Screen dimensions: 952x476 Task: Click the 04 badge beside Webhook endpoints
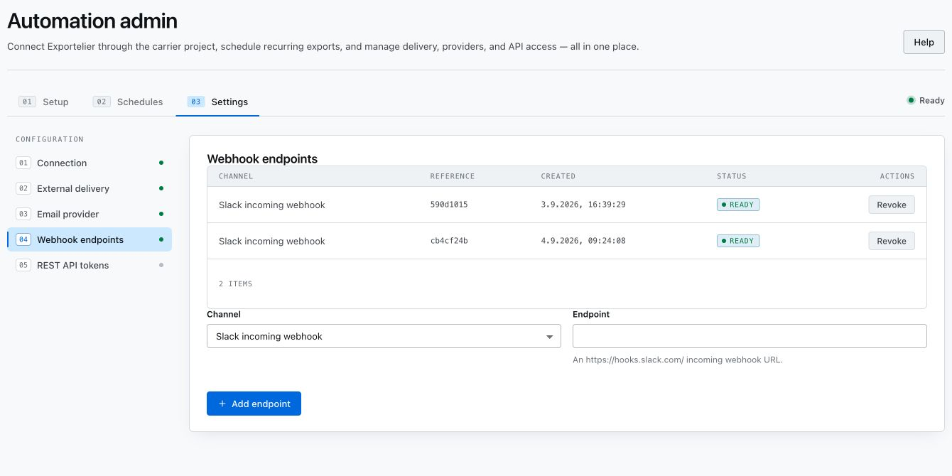23,239
